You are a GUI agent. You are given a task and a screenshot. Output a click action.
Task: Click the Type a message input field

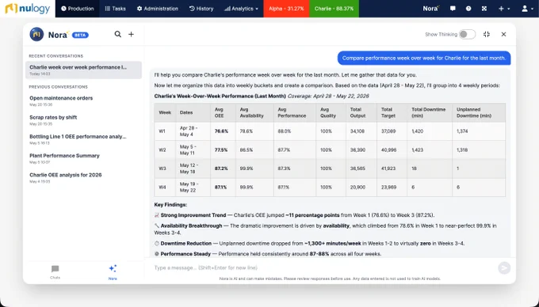323,267
